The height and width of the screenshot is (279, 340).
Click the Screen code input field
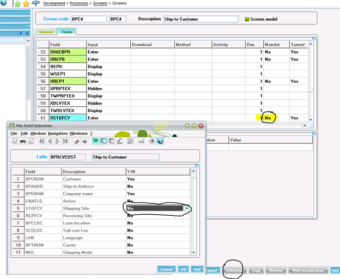tap(87, 19)
